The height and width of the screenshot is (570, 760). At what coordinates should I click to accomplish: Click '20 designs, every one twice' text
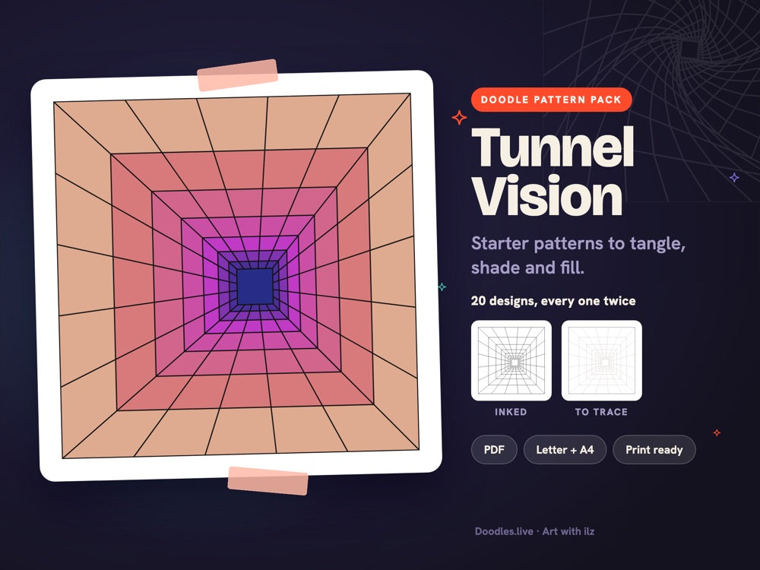(553, 301)
